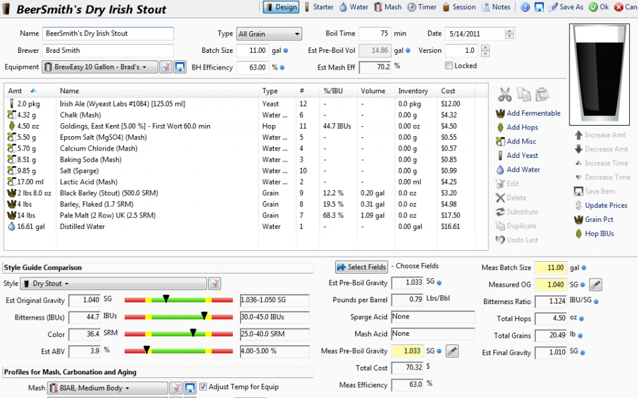Enable the Locked checkbox

449,66
